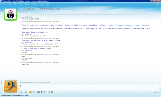This screenshot has width=161, height=97.
Task: Restore down the conversation window
Action: [155, 1]
